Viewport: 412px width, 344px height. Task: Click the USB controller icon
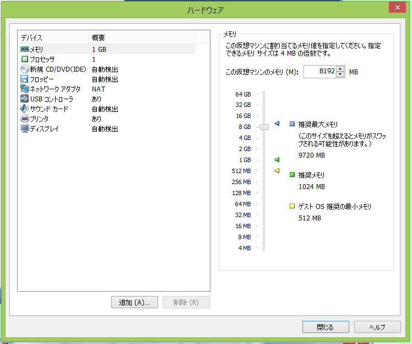[x=24, y=99]
